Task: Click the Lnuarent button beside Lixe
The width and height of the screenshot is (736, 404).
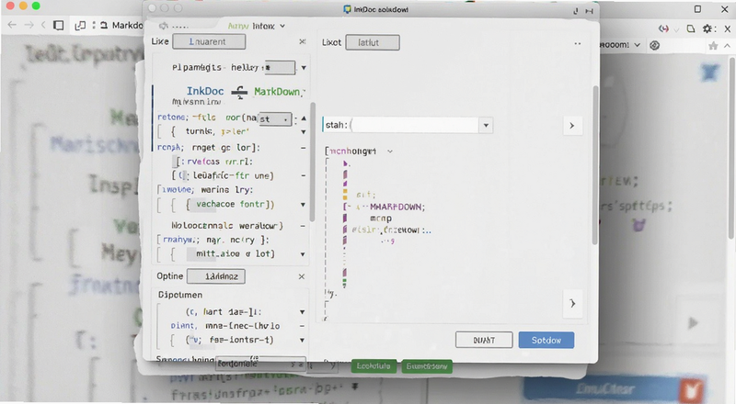Action: pyautogui.click(x=209, y=41)
